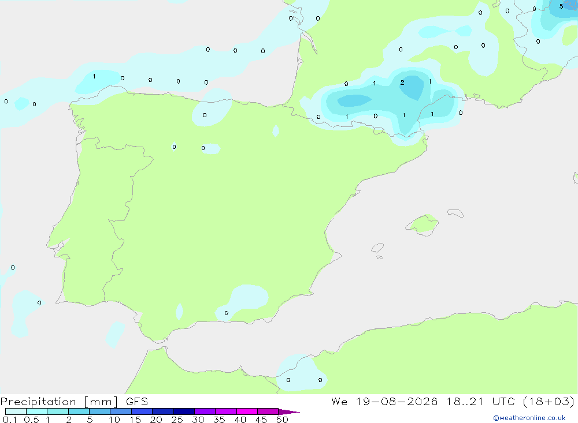This screenshot has width=578, height=423.
Task: Click the 1–2 mm legend color segment
Action: click(x=57, y=411)
